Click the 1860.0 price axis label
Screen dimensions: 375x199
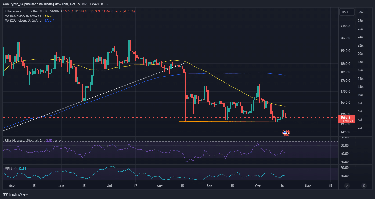point(345,64)
